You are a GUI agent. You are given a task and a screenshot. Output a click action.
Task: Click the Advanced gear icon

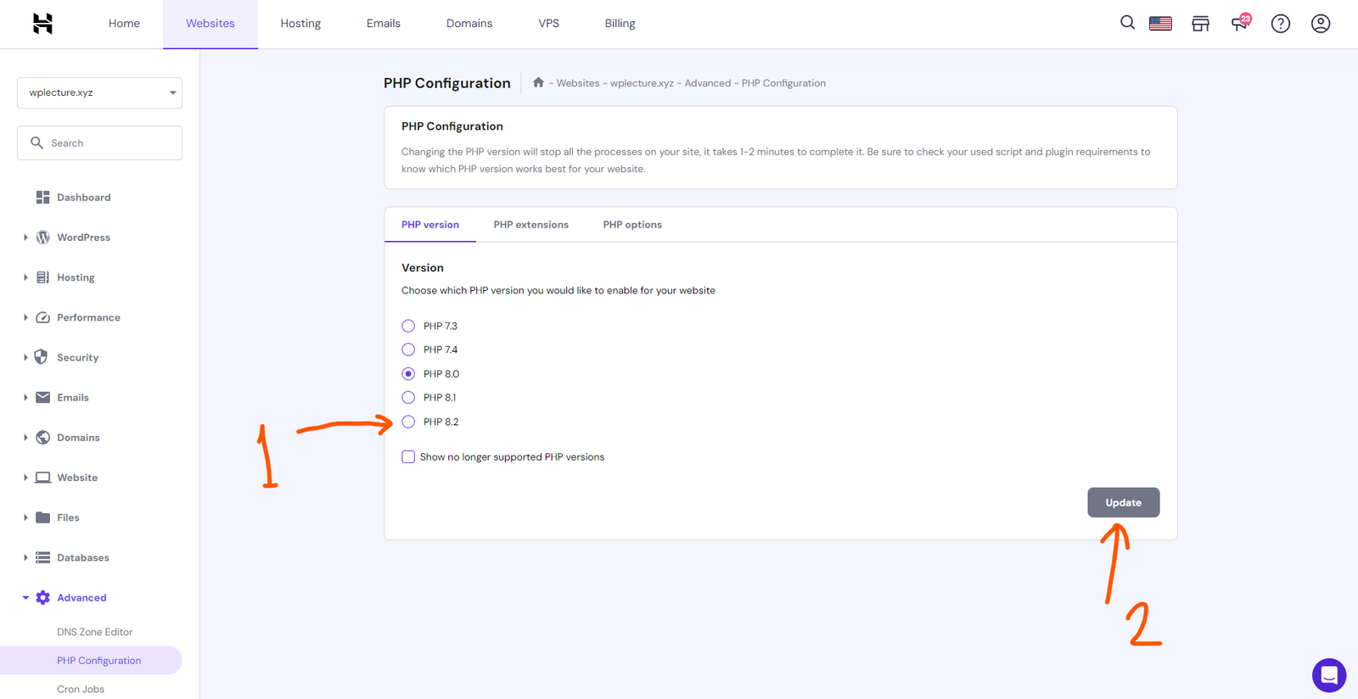point(42,597)
